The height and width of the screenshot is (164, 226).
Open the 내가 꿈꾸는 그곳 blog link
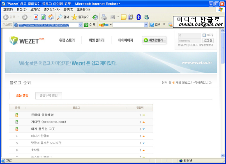pos(43,129)
